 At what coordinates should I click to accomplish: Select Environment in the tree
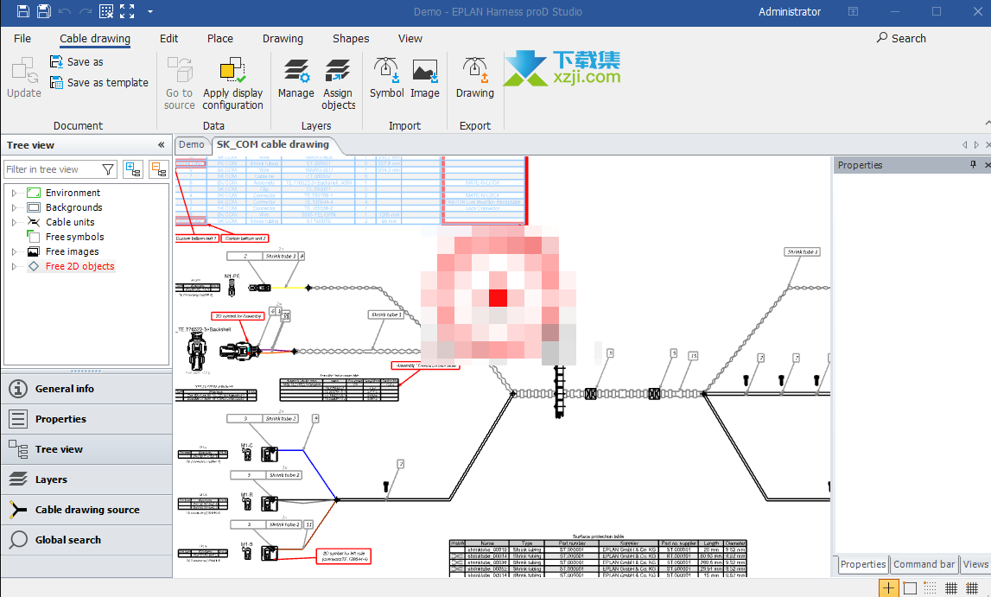tap(73, 193)
